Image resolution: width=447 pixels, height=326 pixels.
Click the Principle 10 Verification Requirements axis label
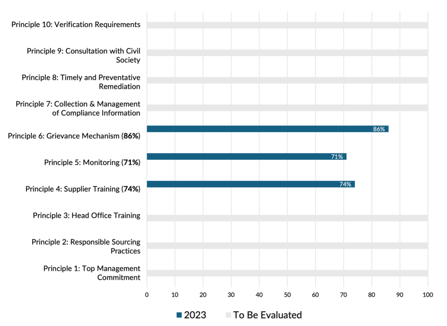(x=76, y=25)
